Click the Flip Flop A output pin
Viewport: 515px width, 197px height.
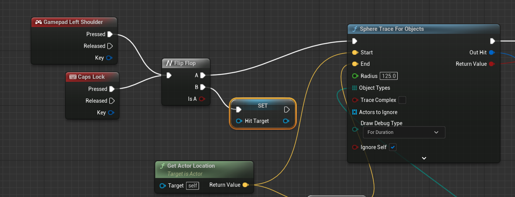(203, 75)
